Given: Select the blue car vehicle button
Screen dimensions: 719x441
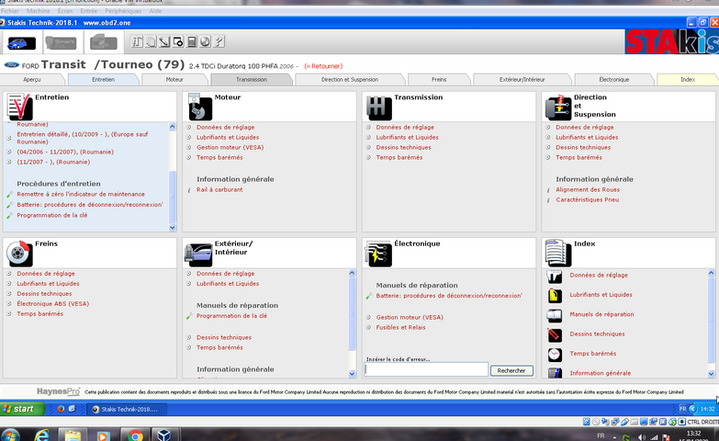Looking at the screenshot, I should point(21,43).
